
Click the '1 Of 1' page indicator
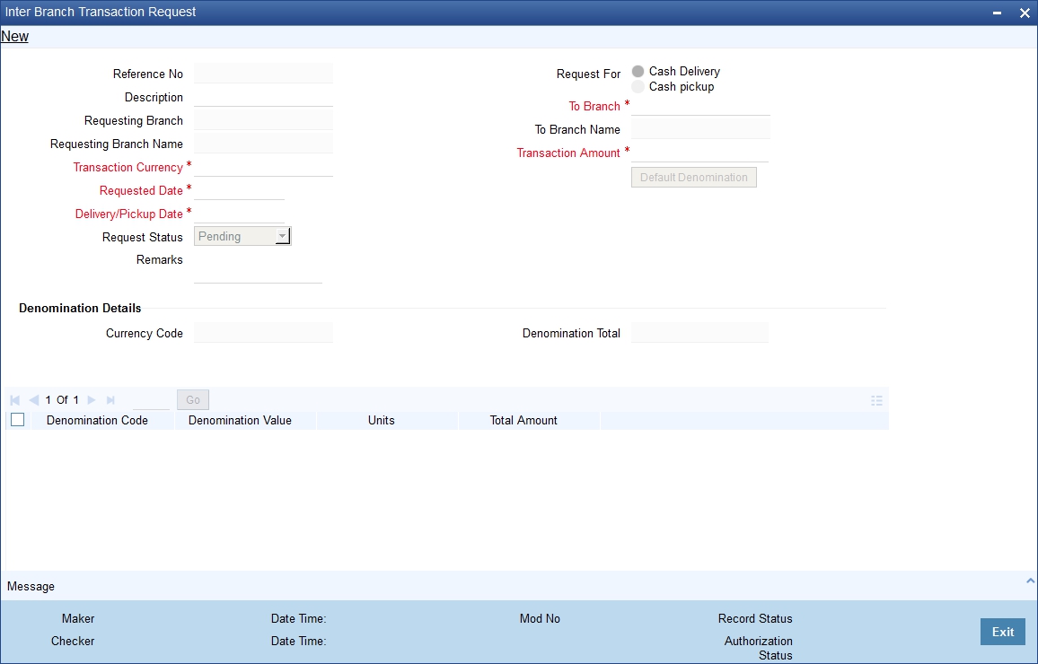pos(62,400)
